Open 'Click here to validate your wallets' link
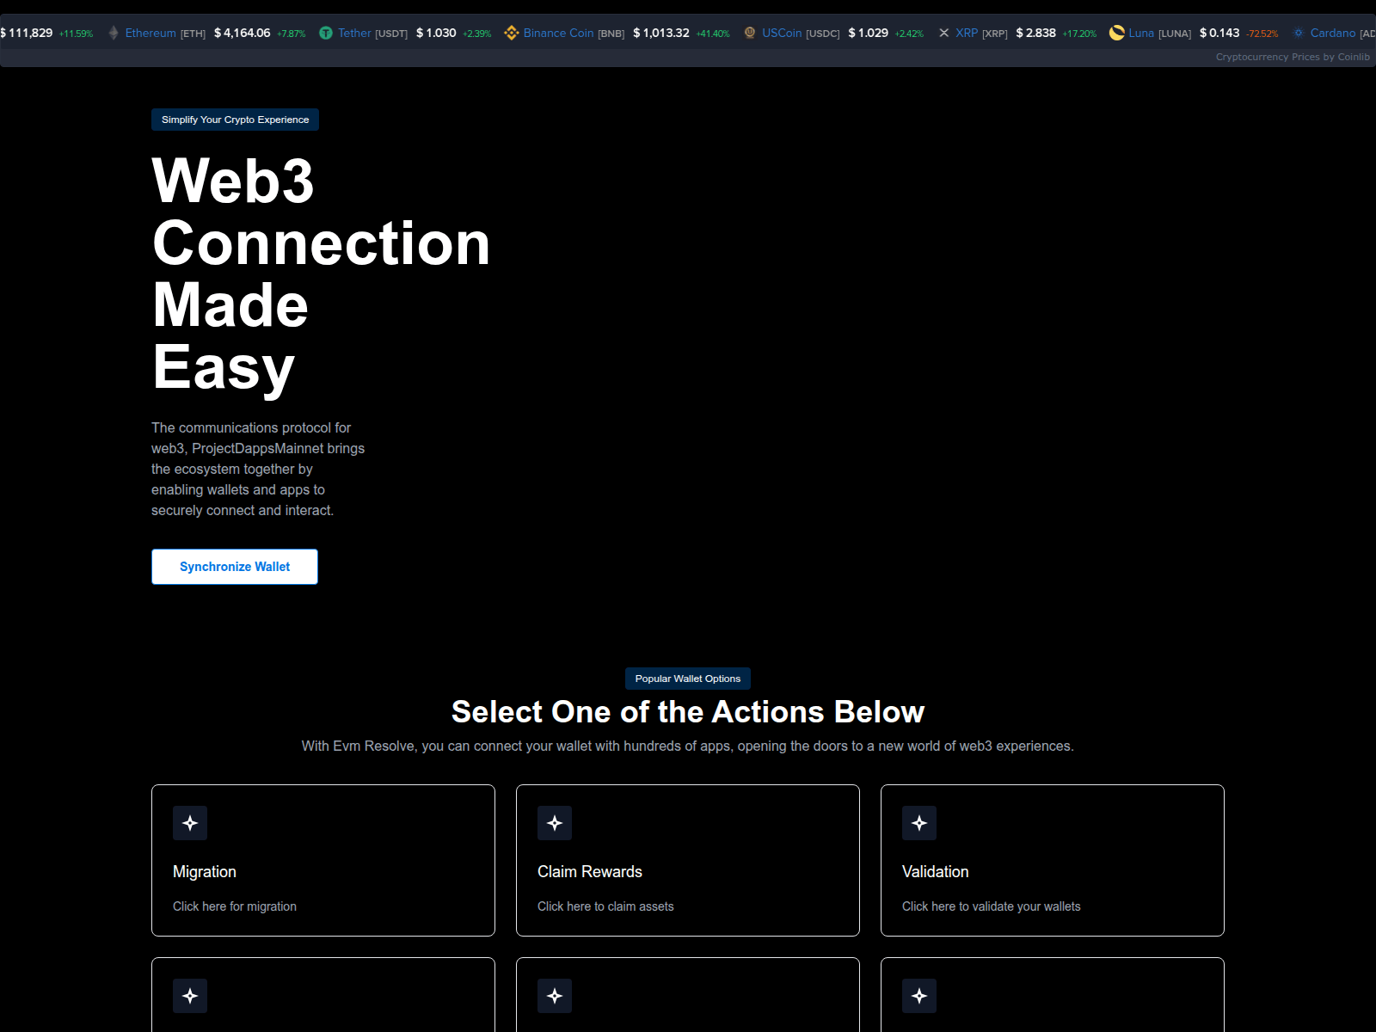Image resolution: width=1376 pixels, height=1032 pixels. pos(991,906)
